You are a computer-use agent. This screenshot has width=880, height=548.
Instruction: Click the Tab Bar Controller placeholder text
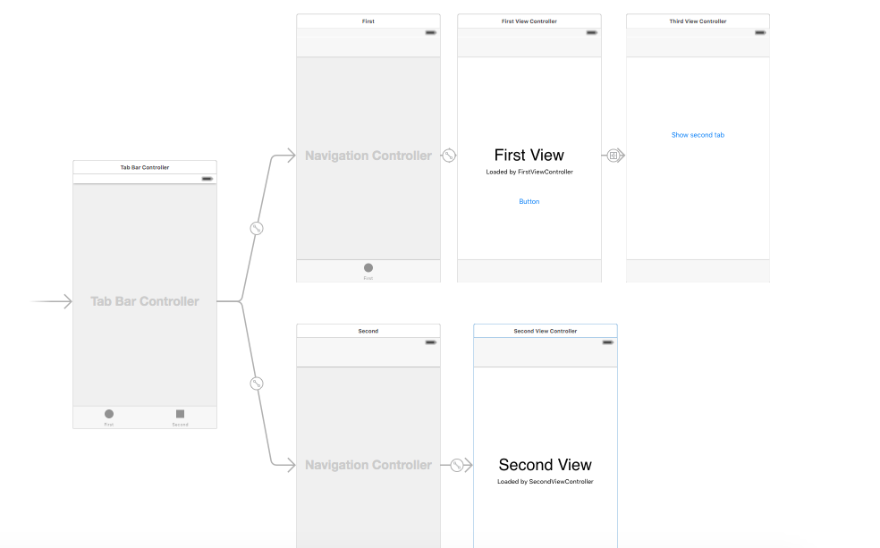(145, 302)
